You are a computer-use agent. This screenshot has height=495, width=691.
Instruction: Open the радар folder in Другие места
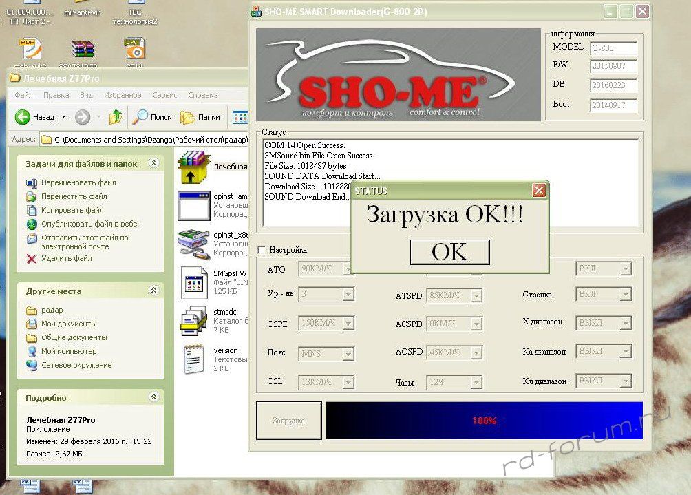click(52, 310)
